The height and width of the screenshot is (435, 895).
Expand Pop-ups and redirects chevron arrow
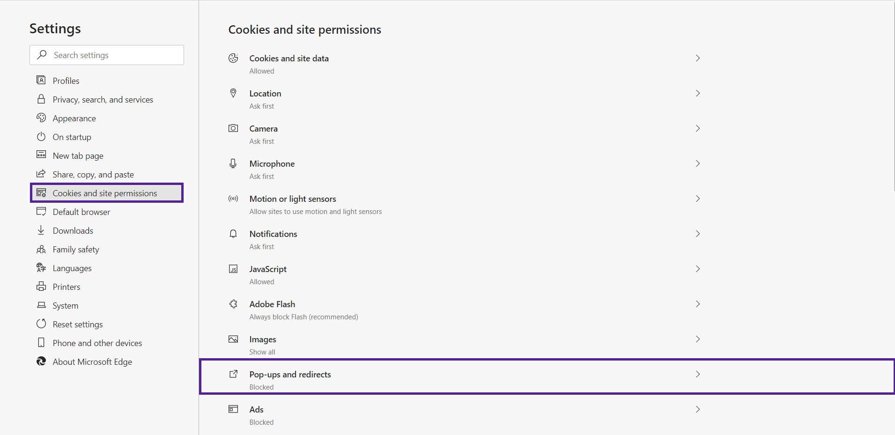click(698, 374)
